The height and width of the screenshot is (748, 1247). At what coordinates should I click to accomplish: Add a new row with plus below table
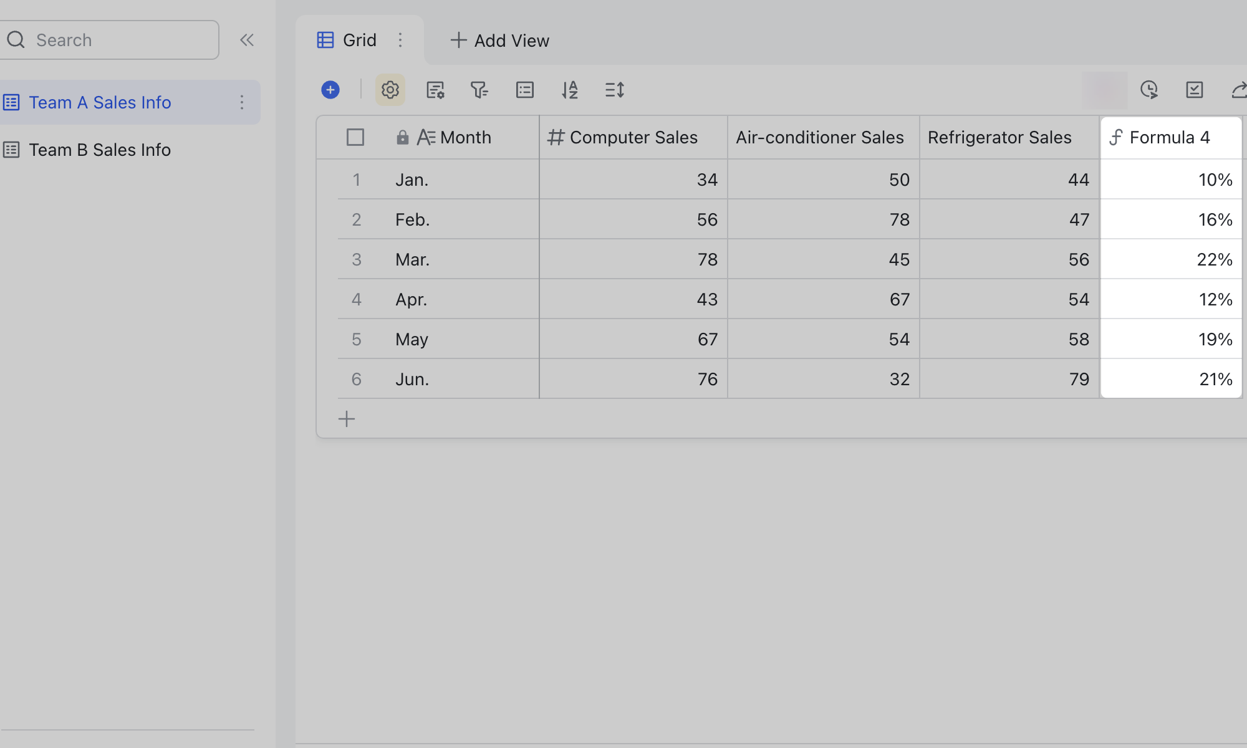point(347,419)
